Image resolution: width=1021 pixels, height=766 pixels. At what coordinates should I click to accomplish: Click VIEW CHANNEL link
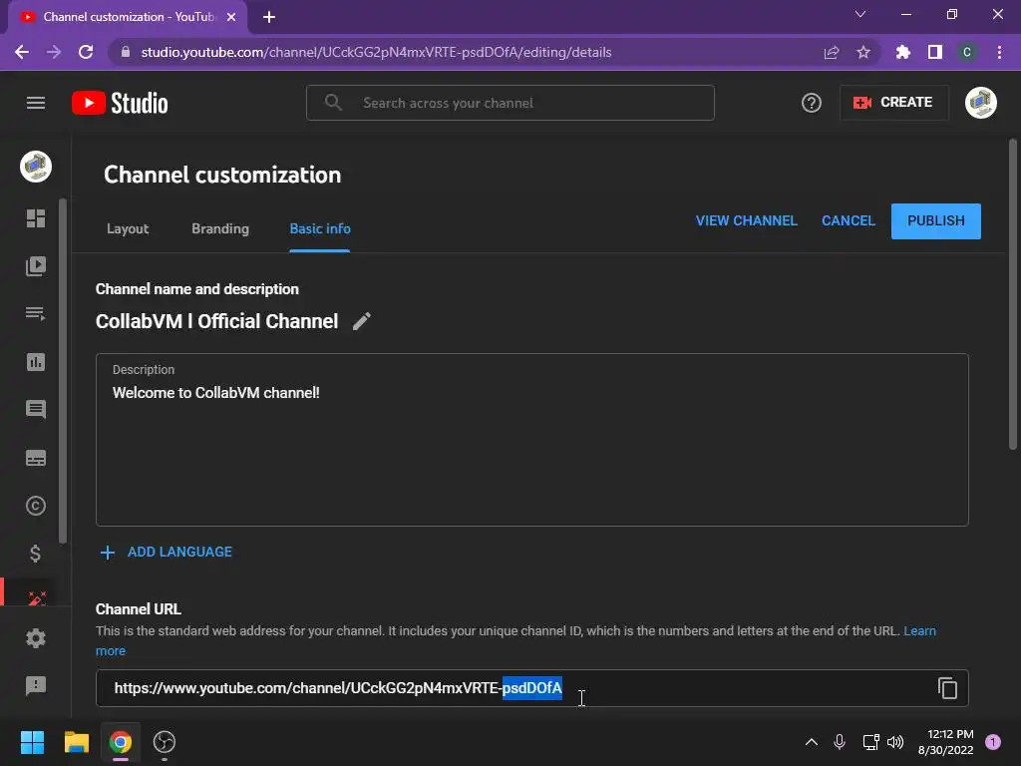point(746,220)
